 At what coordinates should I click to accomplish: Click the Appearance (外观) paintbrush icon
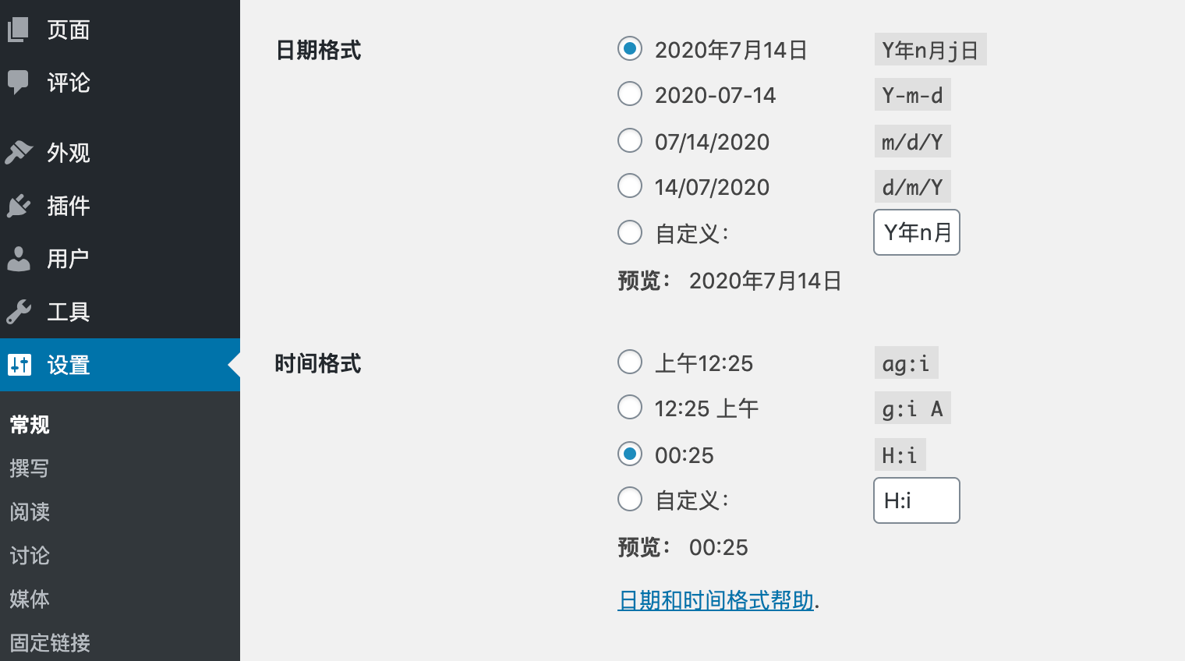(x=19, y=152)
